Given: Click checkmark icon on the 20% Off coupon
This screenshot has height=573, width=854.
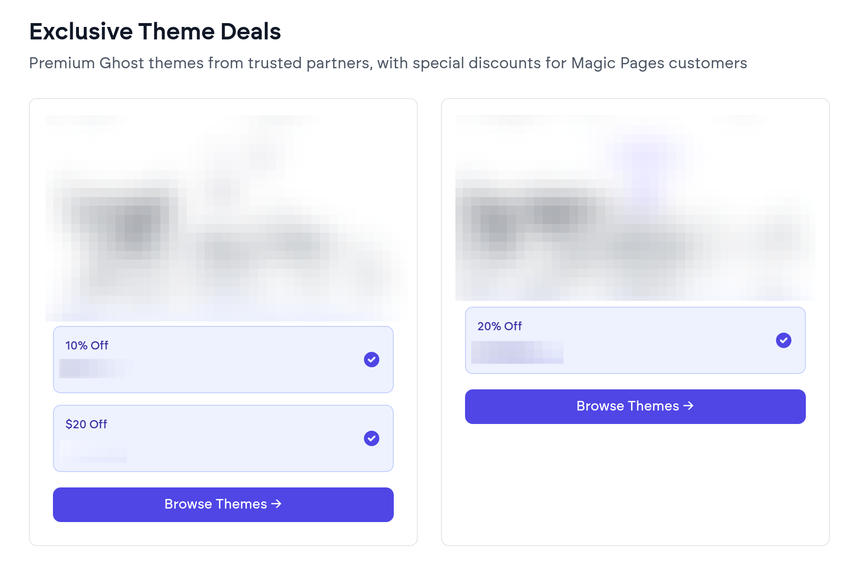Looking at the screenshot, I should 783,340.
